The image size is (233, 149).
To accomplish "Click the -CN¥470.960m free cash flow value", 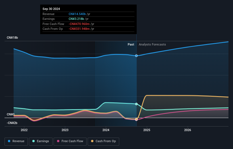I will (x=79, y=24).
